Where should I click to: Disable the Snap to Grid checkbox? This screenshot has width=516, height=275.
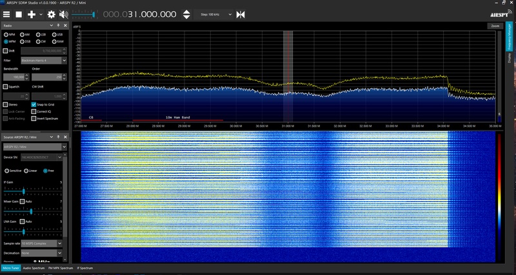point(34,104)
